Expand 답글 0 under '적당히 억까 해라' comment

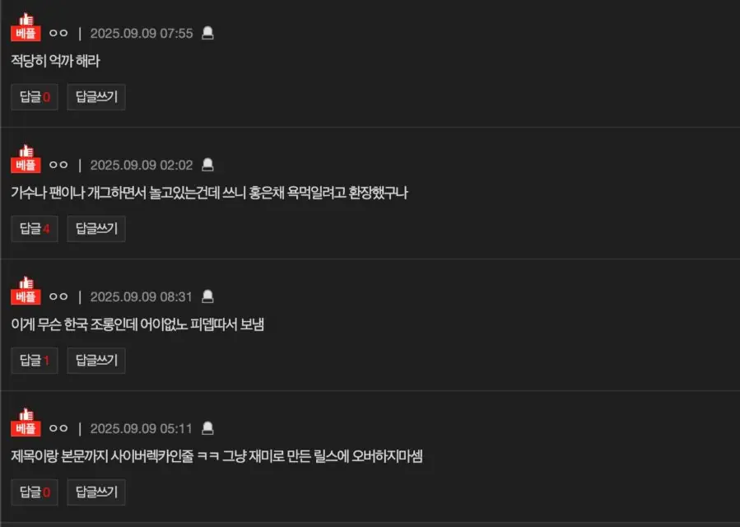(35, 97)
